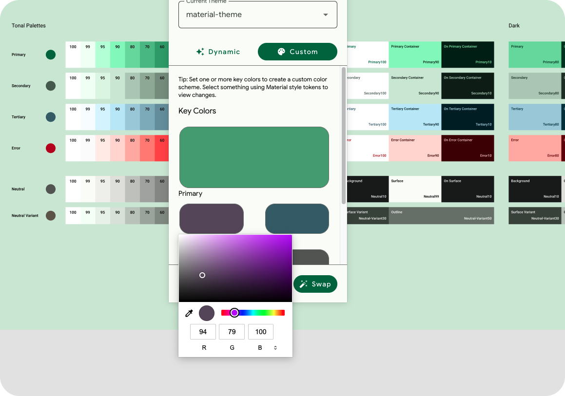Click the panel's vertical scrollbar
This screenshot has height=396, width=565.
tap(344, 136)
